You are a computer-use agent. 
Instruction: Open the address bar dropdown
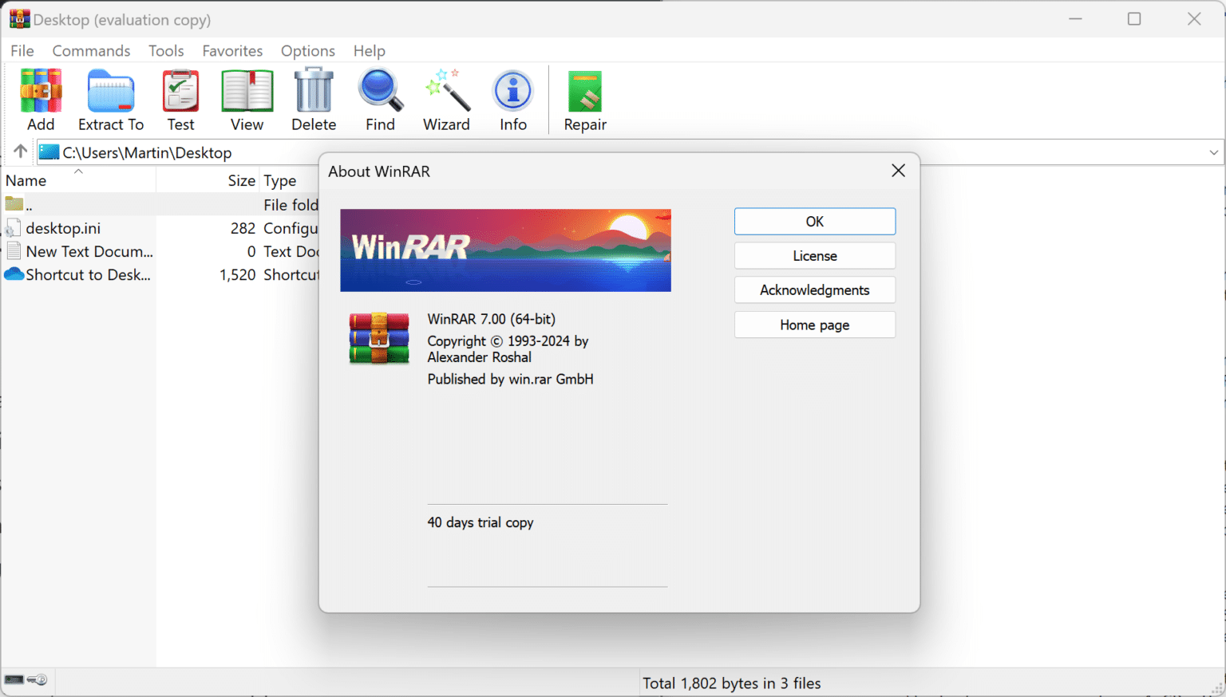pos(1213,152)
